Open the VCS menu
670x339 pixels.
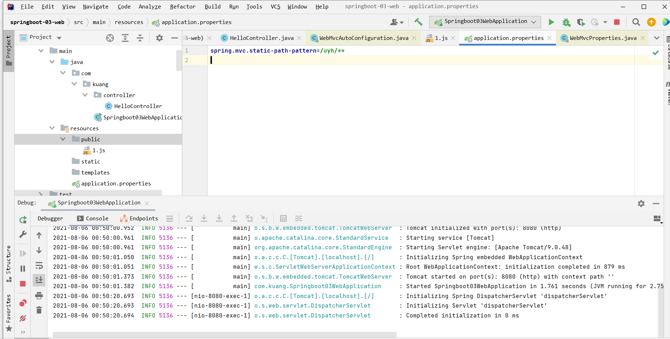click(275, 7)
